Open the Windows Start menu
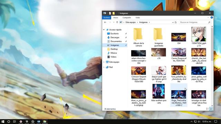The image size is (221, 124). [3, 122]
